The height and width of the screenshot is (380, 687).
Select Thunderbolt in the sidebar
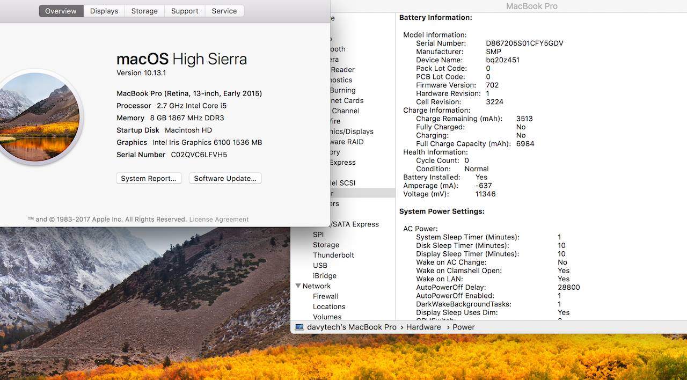(333, 255)
